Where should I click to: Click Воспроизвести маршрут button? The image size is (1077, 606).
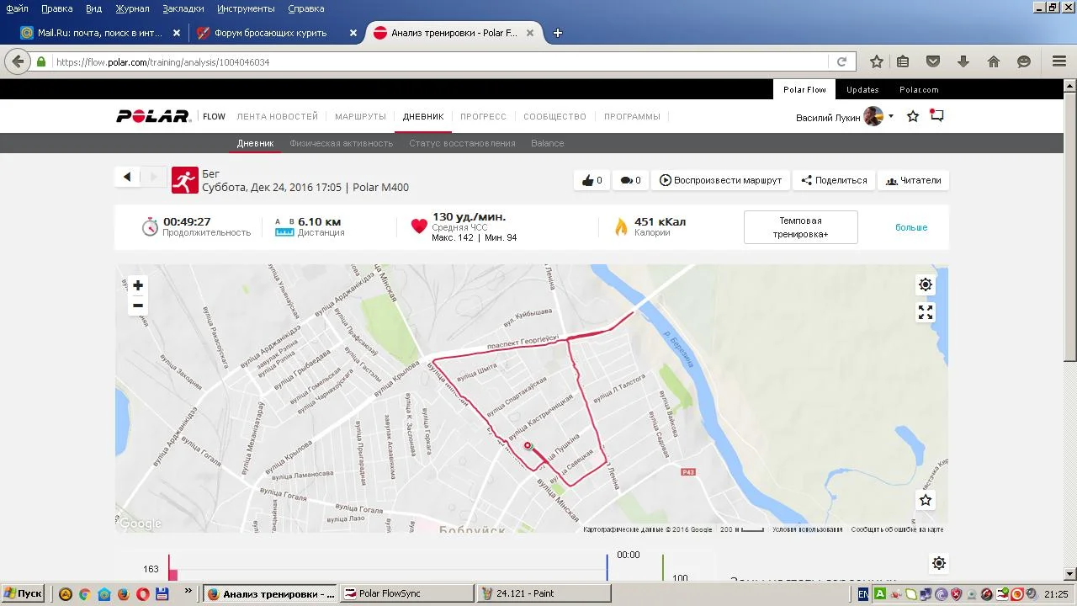pos(720,180)
